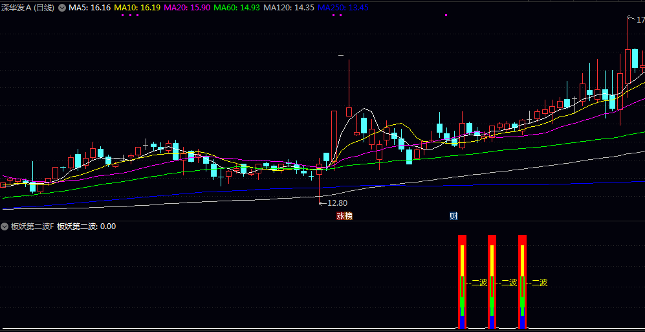Select the MA250: 13.45 label
The height and width of the screenshot is (332, 645).
[x=343, y=8]
